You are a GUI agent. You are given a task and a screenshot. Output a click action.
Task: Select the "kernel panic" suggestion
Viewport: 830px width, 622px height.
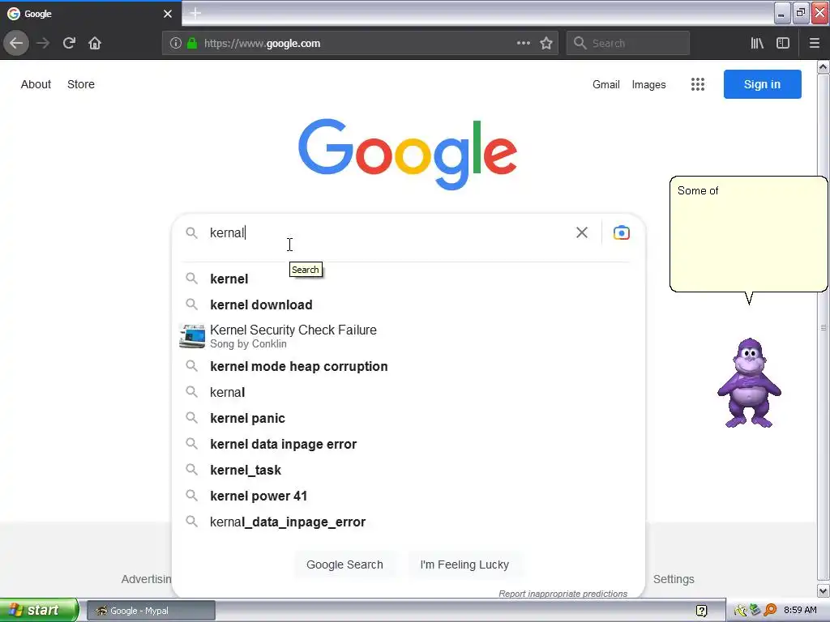click(407, 419)
